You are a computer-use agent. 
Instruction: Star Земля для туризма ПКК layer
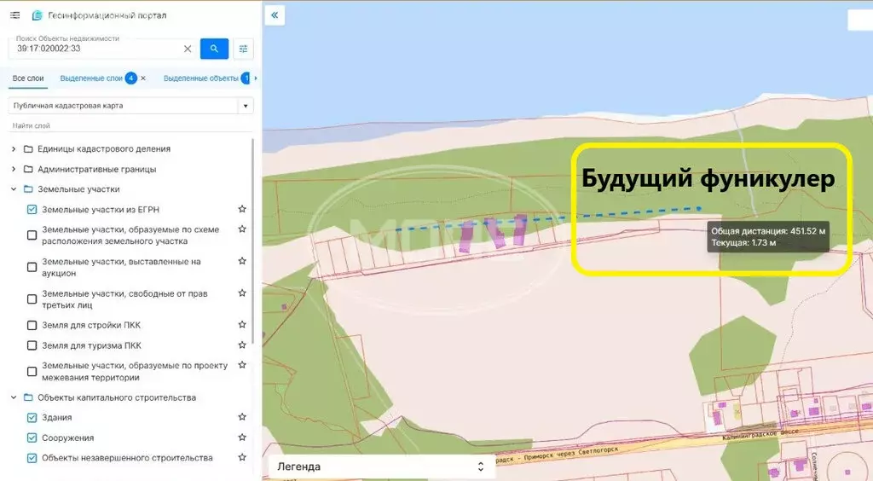[x=242, y=345]
